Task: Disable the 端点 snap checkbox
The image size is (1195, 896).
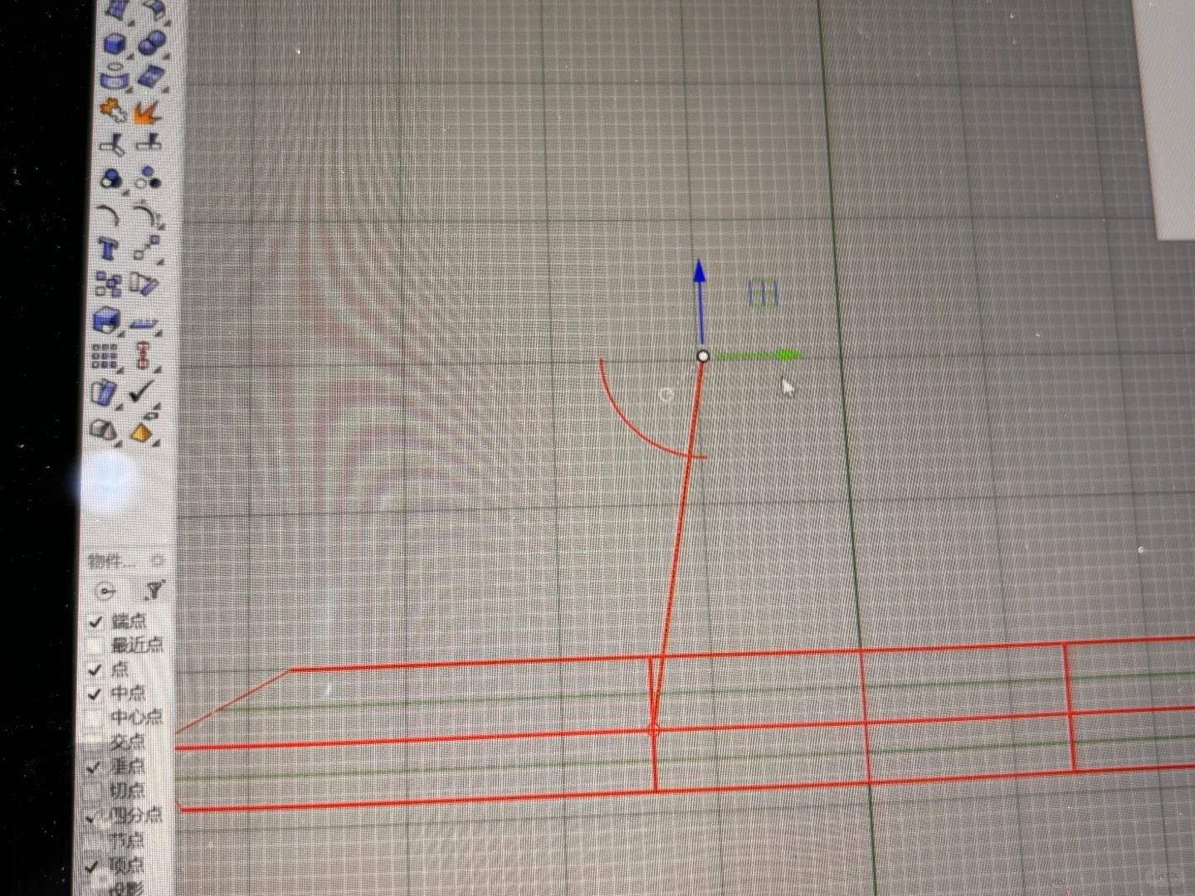Action: [x=96, y=621]
